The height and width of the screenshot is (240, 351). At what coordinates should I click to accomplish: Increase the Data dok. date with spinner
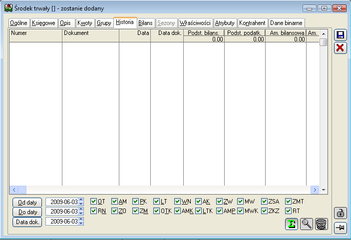pyautogui.click(x=81, y=220)
